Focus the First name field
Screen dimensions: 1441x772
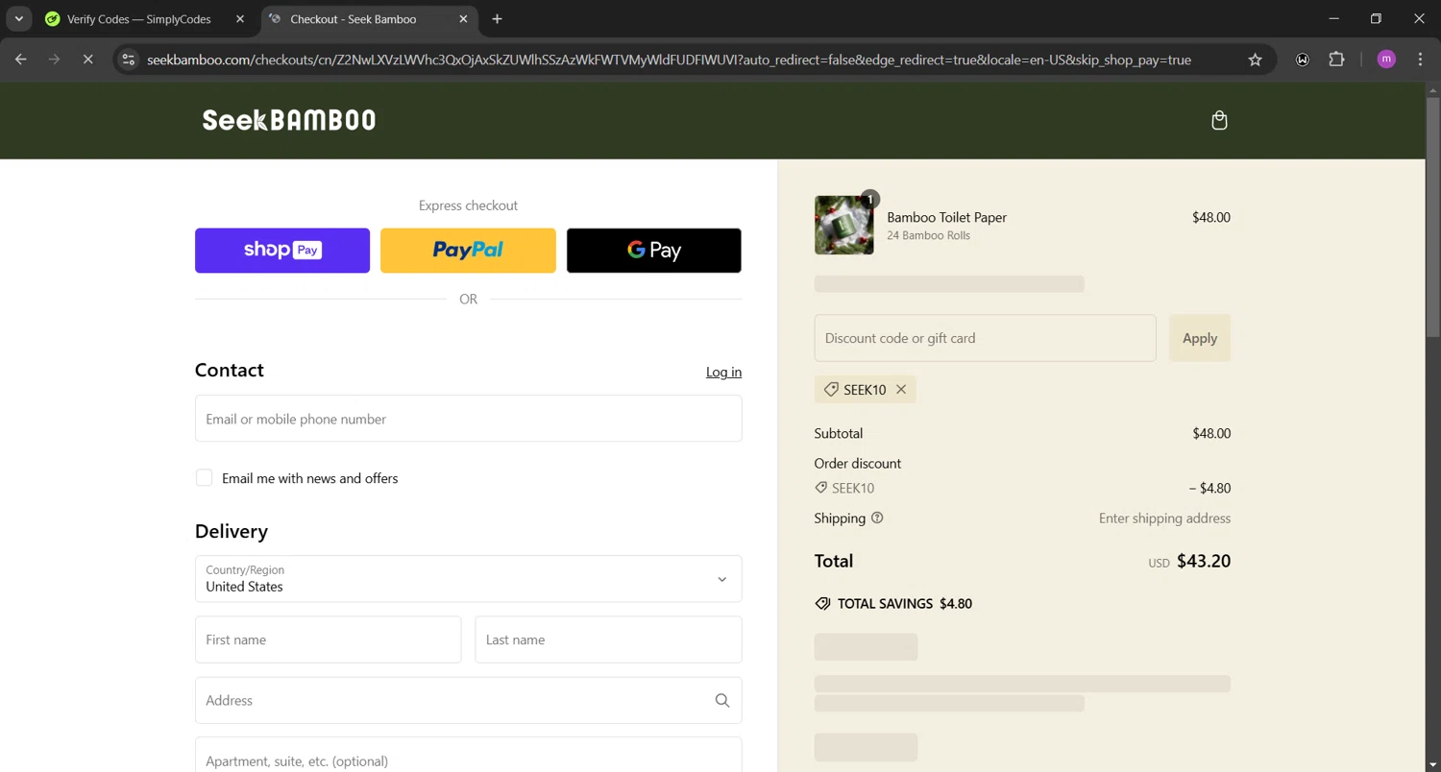coord(328,639)
